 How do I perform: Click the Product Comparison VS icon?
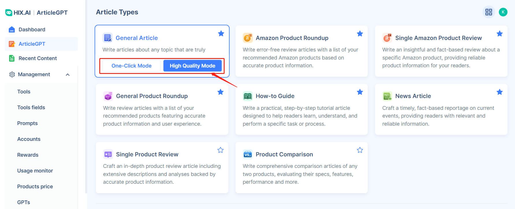point(248,154)
